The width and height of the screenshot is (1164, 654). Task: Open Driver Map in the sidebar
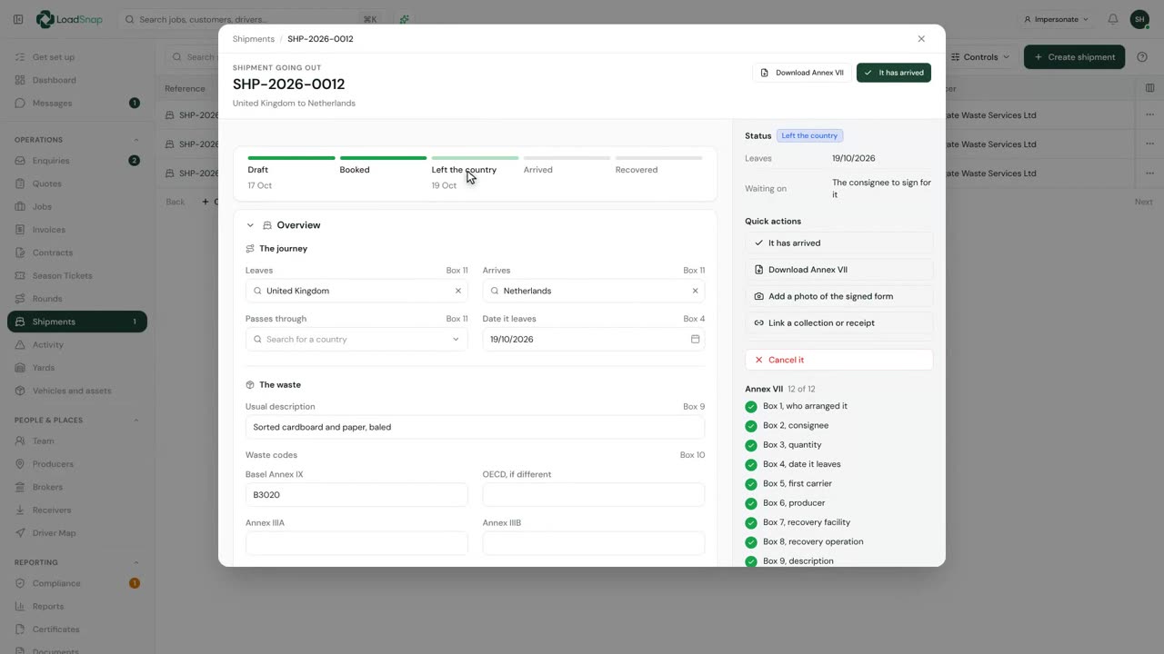tap(77, 533)
